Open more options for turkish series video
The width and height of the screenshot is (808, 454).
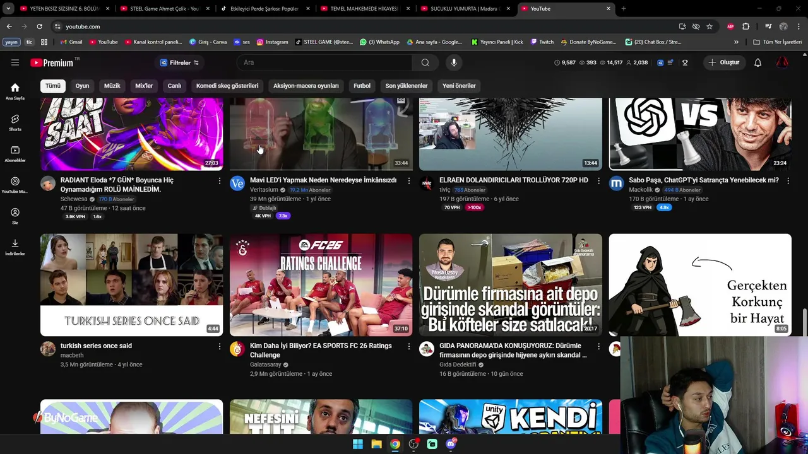(220, 347)
